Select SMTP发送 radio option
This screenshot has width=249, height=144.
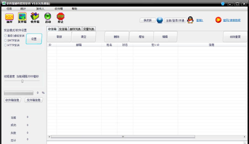pyautogui.click(x=12, y=40)
